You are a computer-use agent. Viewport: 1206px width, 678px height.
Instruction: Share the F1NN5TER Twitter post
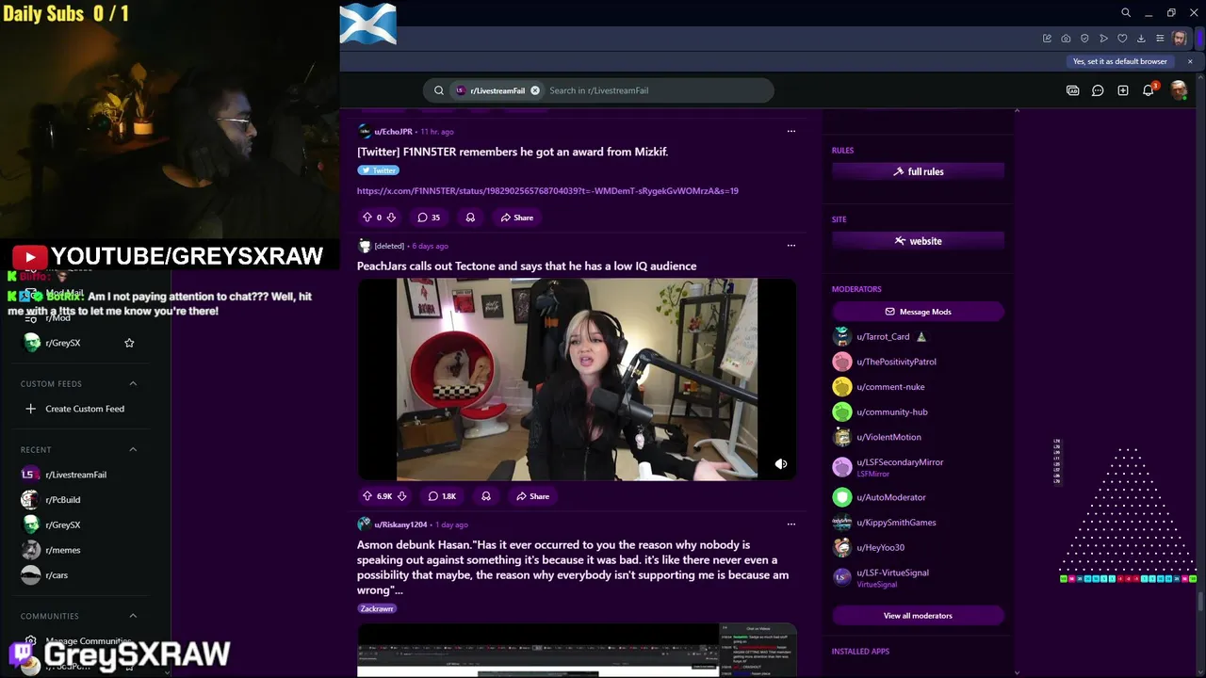[x=517, y=218]
